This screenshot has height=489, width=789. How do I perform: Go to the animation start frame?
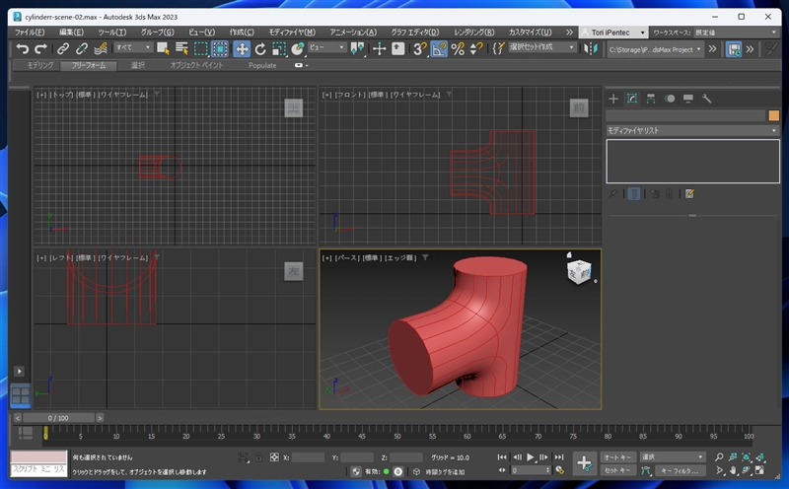(502, 457)
